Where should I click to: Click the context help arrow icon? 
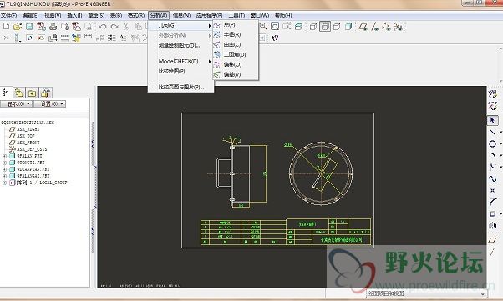click(275, 38)
